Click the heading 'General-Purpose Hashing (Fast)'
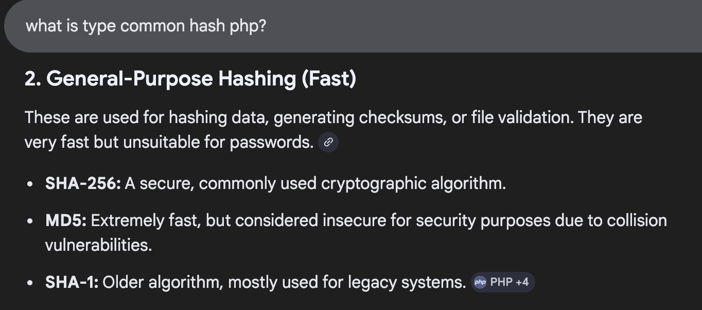 coord(190,78)
